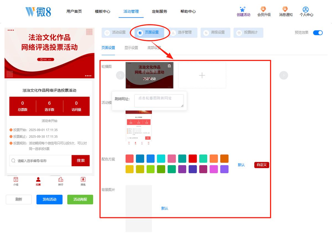The height and width of the screenshot is (240, 332).
Task: Show previous carousel image with left arrow
Action: (120, 75)
